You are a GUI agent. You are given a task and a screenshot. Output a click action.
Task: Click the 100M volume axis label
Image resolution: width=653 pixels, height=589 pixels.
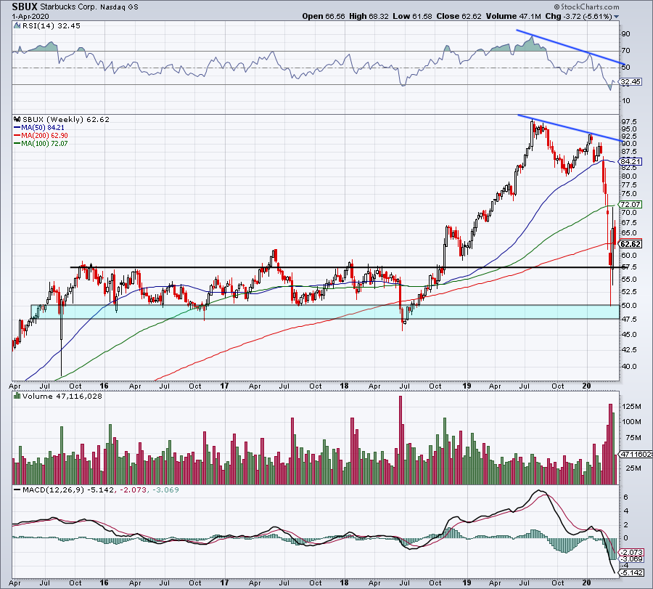pyautogui.click(x=631, y=421)
